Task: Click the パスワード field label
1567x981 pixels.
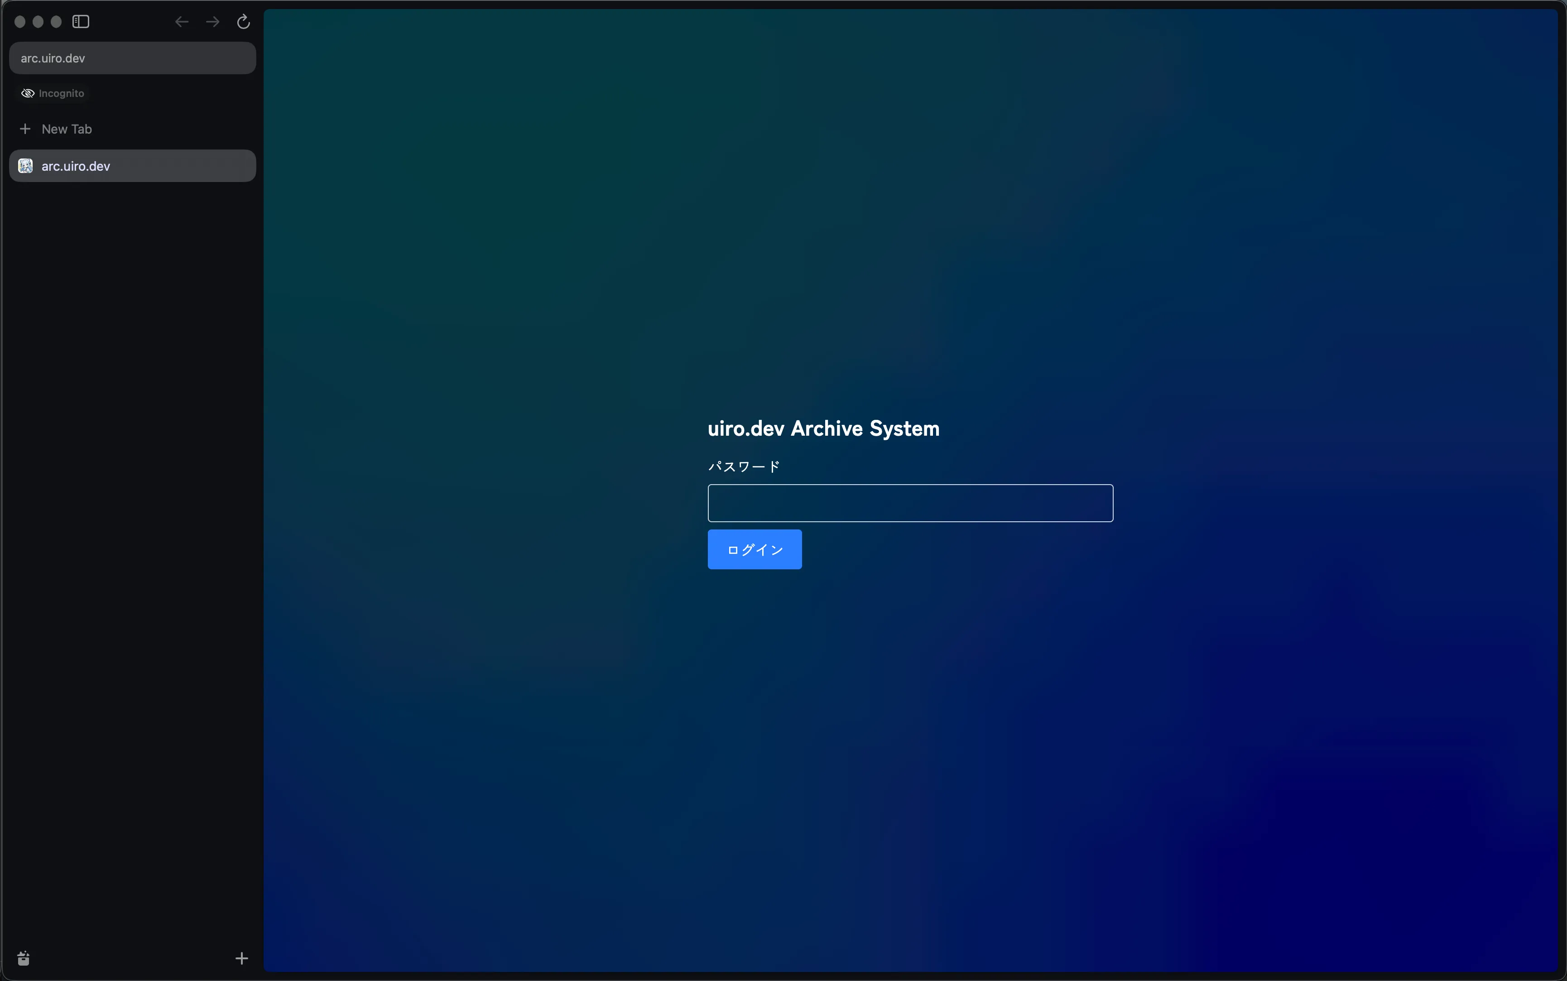Action: (743, 466)
